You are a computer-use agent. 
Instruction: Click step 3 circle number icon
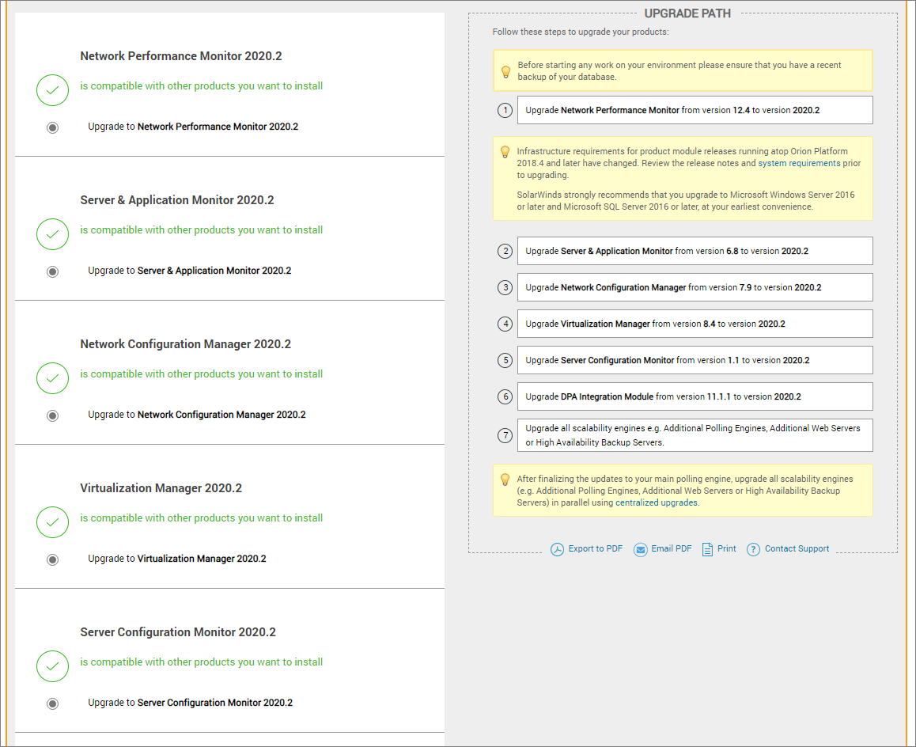coord(505,287)
